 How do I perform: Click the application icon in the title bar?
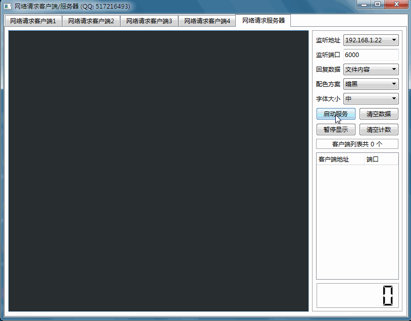6,6
